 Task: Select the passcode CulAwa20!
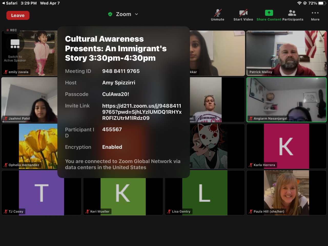tap(116, 94)
